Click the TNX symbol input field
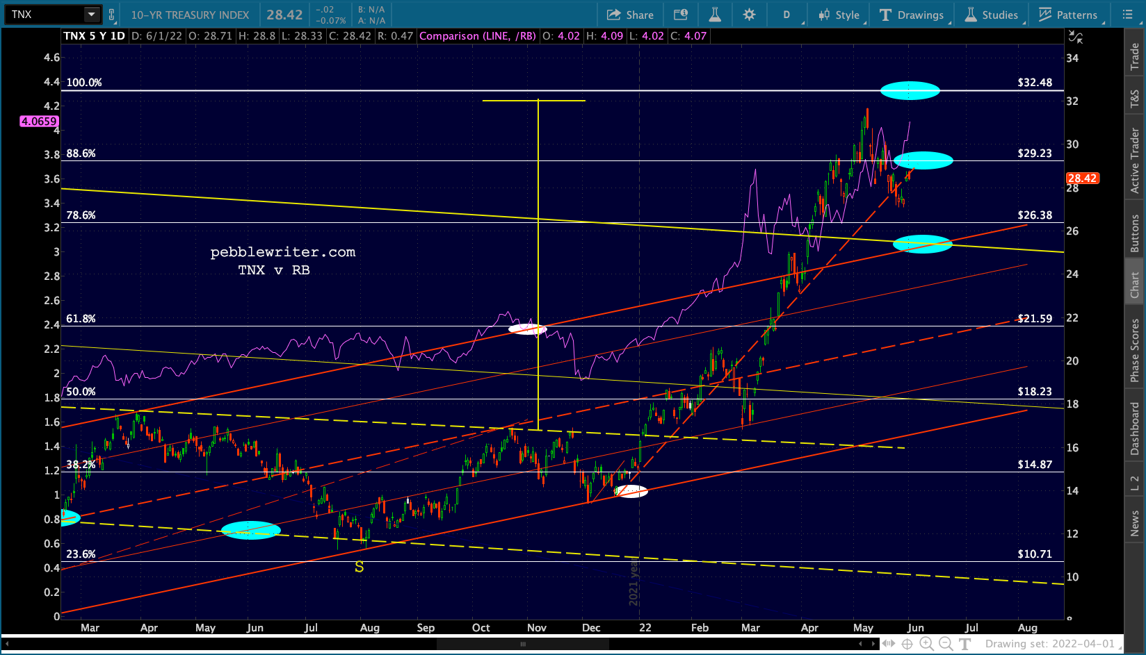The image size is (1146, 655). point(45,15)
